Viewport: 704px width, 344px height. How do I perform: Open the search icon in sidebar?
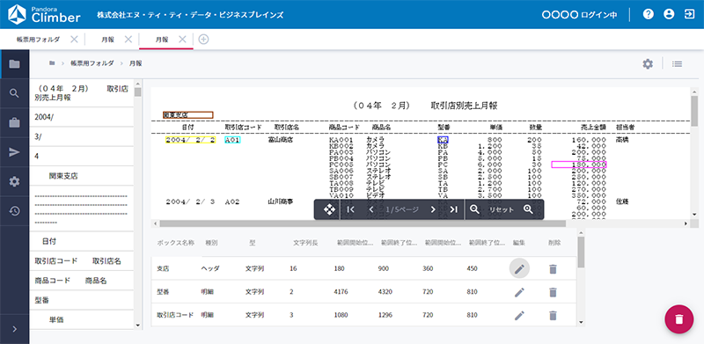coord(14,93)
